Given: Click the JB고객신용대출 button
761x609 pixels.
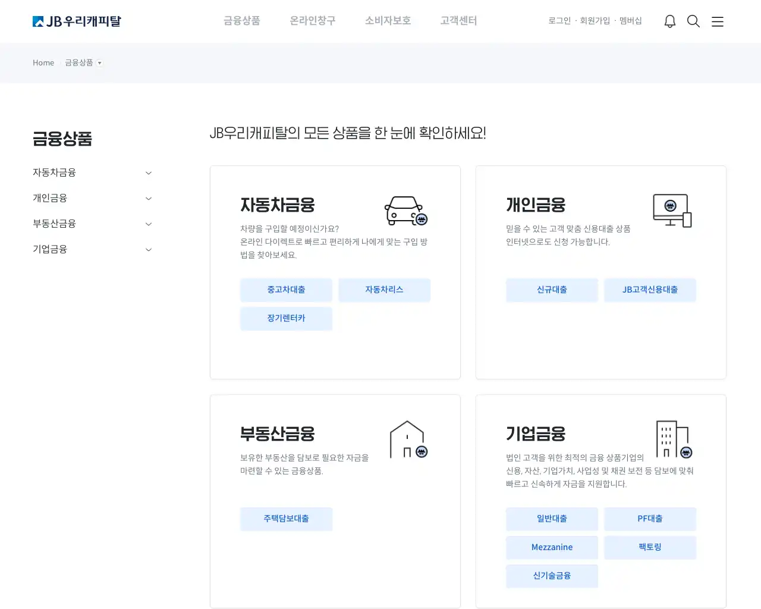Looking at the screenshot, I should coord(650,290).
